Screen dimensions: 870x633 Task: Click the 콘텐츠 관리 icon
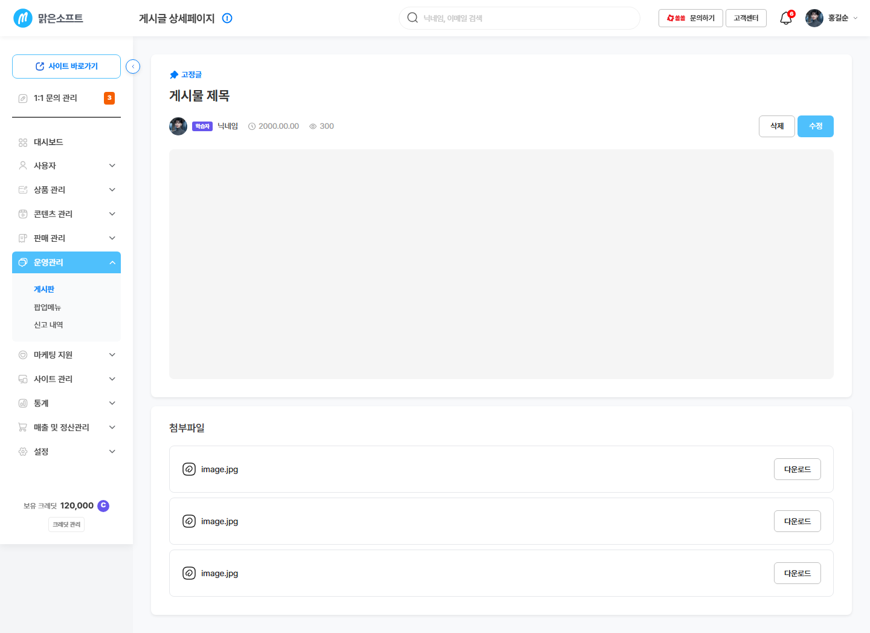tap(23, 214)
